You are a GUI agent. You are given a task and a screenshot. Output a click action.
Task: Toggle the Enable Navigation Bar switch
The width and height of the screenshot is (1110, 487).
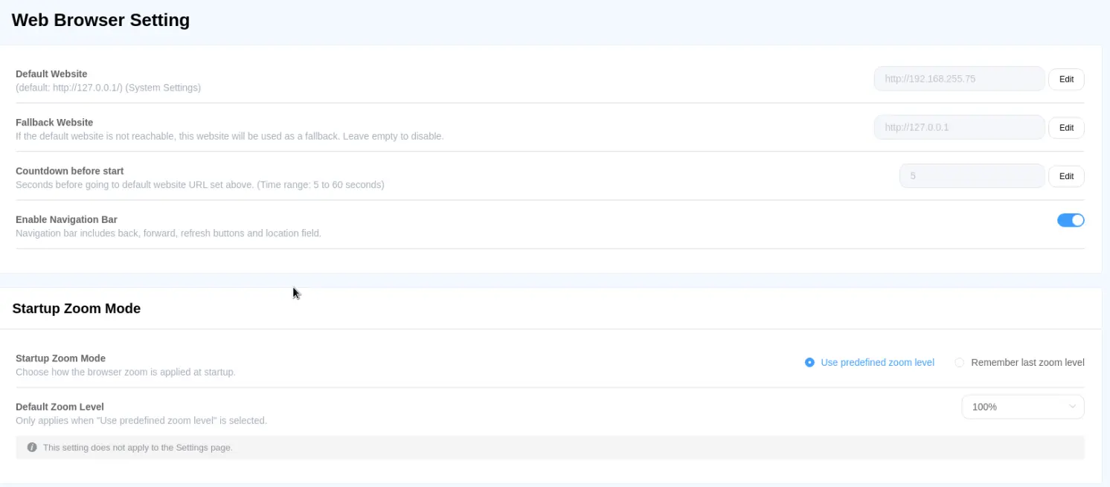point(1071,220)
